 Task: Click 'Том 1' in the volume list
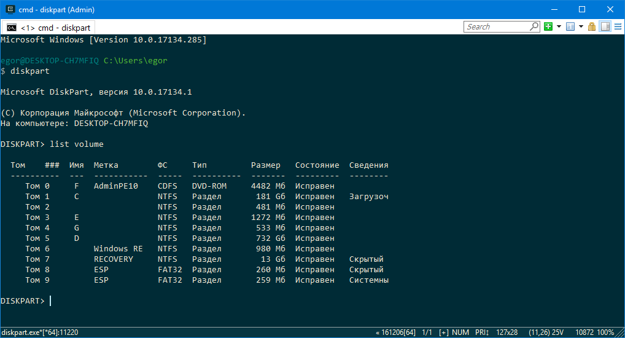coord(37,196)
